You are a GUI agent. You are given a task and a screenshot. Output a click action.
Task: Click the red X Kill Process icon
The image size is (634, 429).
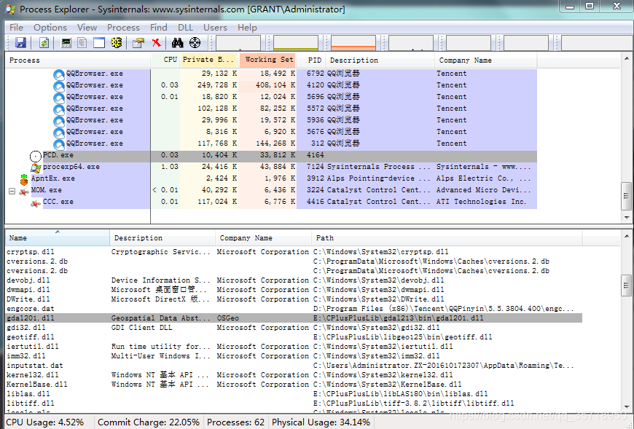point(157,42)
